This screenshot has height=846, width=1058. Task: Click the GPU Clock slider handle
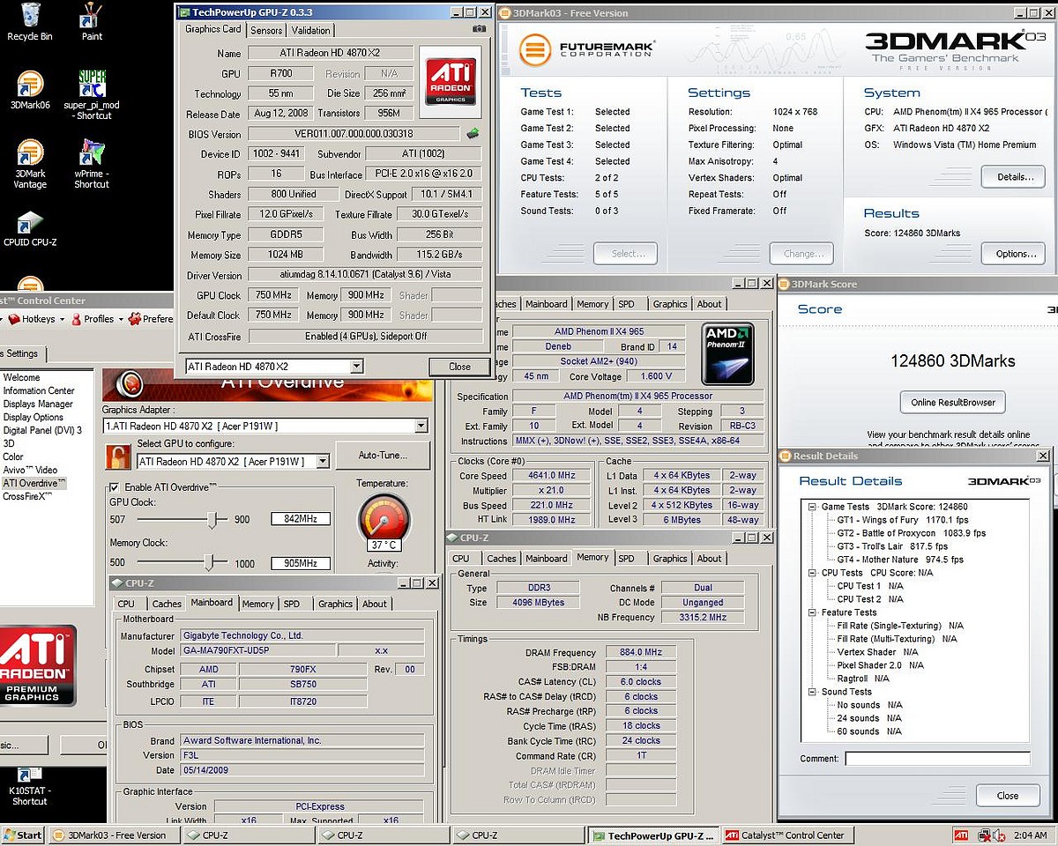212,520
